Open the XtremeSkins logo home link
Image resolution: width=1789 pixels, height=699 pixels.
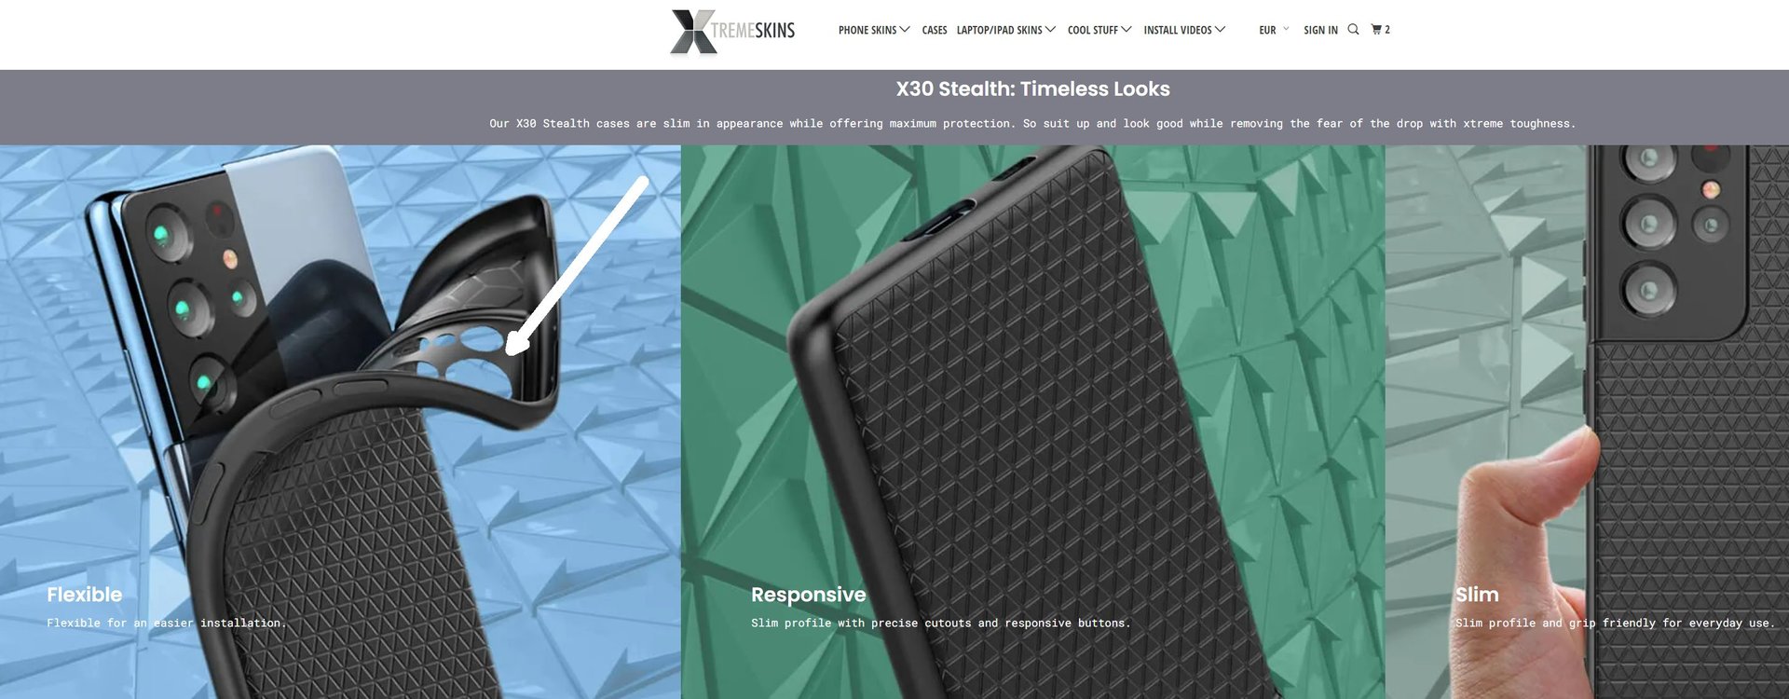coord(732,32)
